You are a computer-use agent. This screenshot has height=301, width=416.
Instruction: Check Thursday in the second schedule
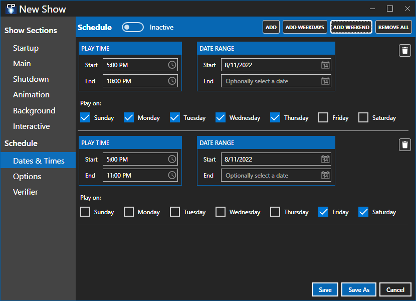coord(275,212)
